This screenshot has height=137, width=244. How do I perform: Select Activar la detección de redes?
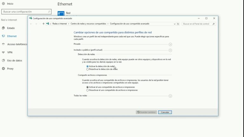coord(87,66)
